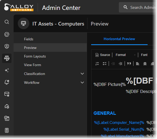Center align the text
This screenshot has height=139, width=157.
[145, 64]
